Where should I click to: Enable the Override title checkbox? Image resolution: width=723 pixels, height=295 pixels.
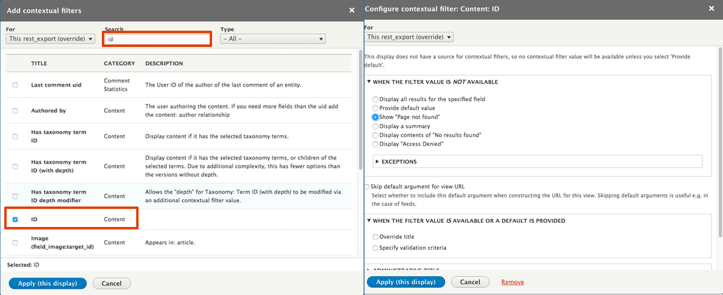(x=376, y=237)
